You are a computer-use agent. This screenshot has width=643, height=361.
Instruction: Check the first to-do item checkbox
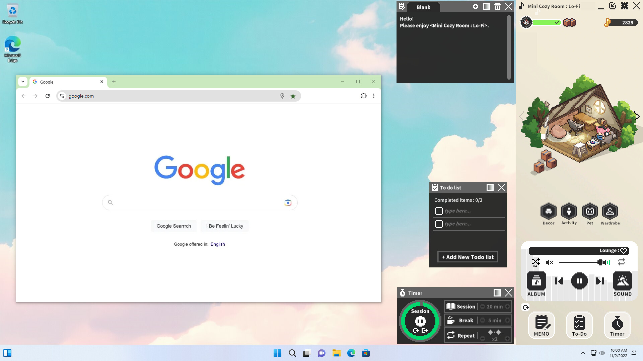point(439,211)
